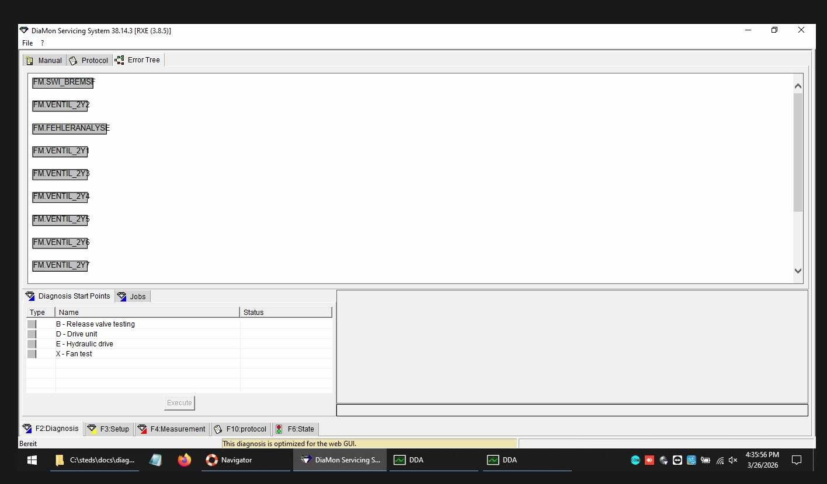The height and width of the screenshot is (484, 827).
Task: Click type icon of Release valve testing row
Action: (32, 324)
